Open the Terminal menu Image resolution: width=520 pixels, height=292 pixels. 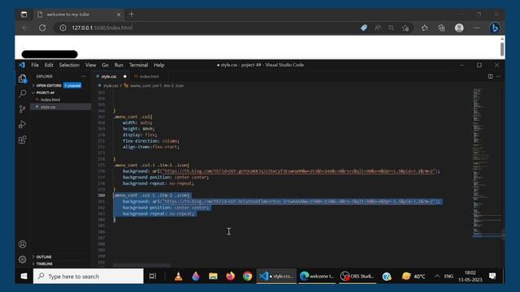pyautogui.click(x=138, y=65)
